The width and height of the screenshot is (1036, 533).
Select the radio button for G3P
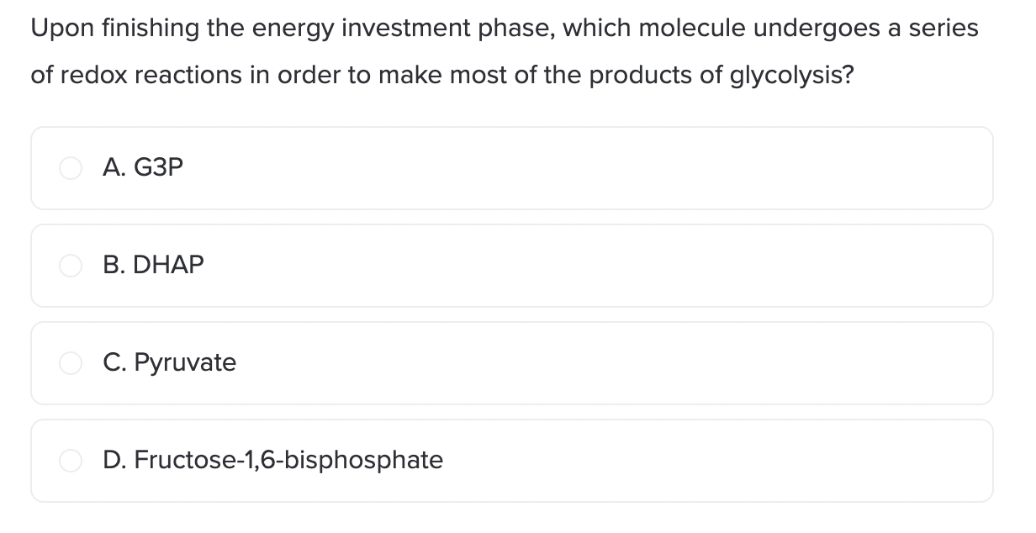coord(71,168)
